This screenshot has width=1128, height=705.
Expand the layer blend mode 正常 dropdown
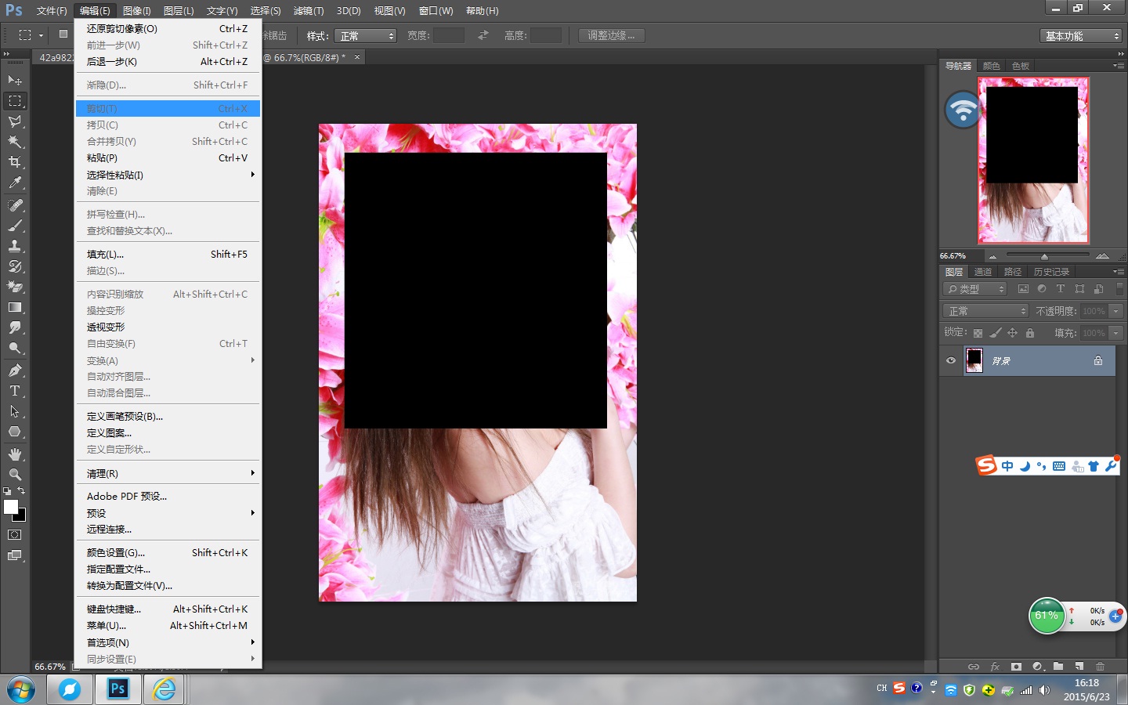[x=985, y=311]
